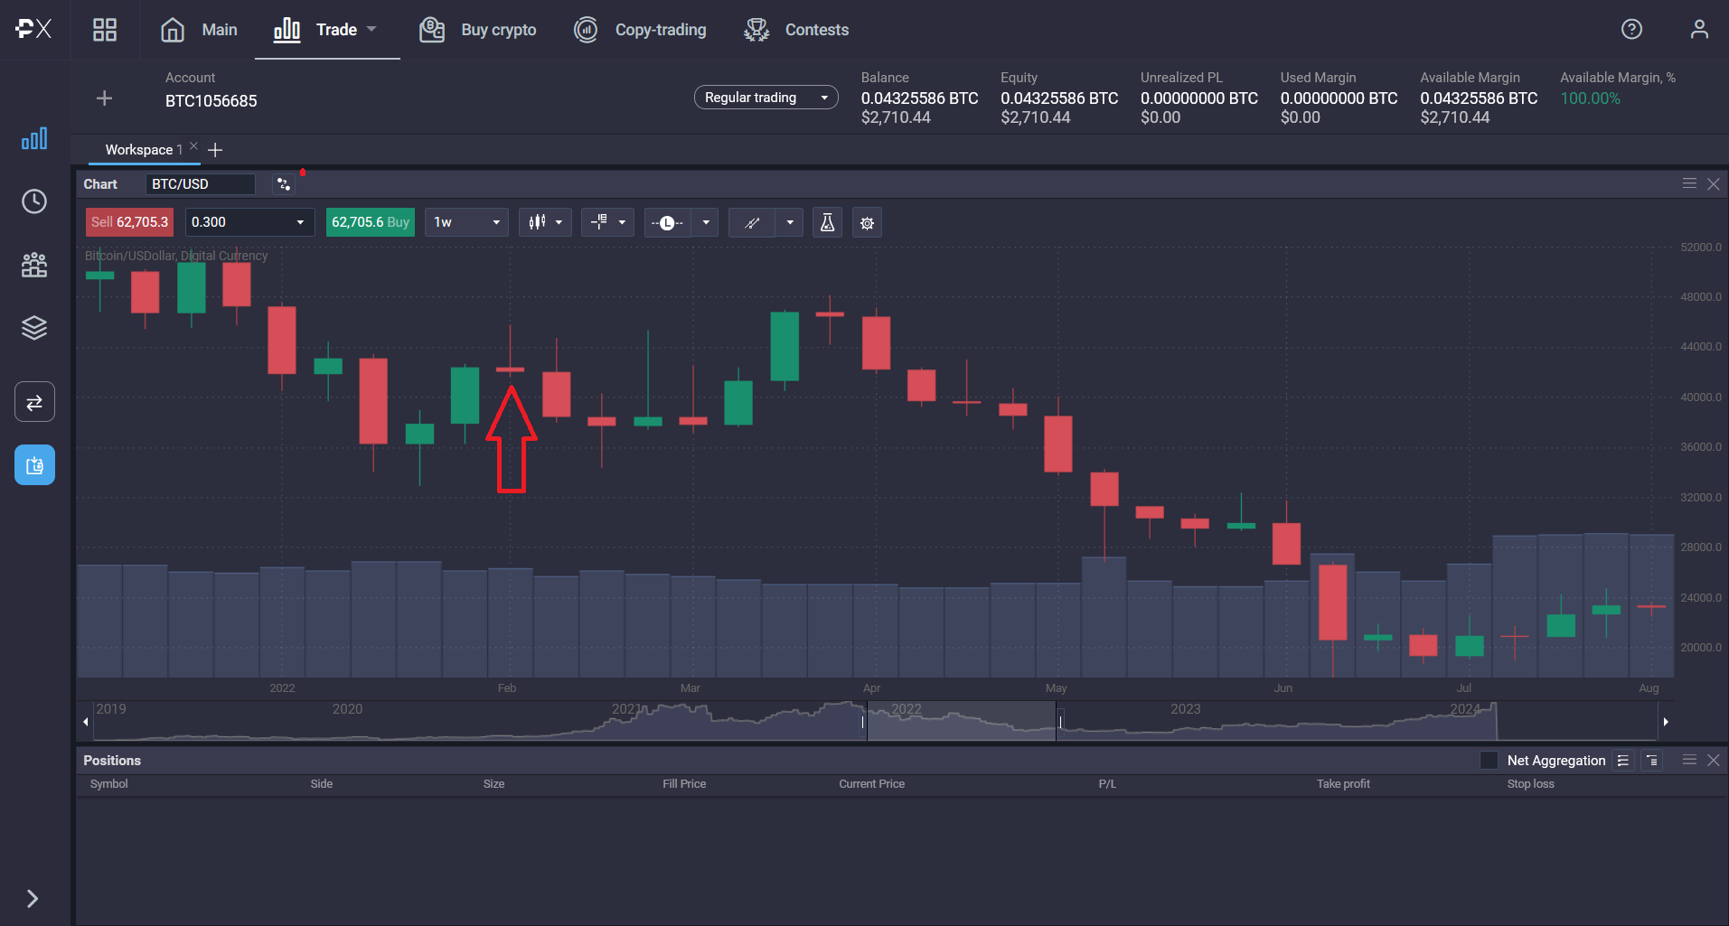Click the selected 2022 range in navigator

[x=962, y=721]
